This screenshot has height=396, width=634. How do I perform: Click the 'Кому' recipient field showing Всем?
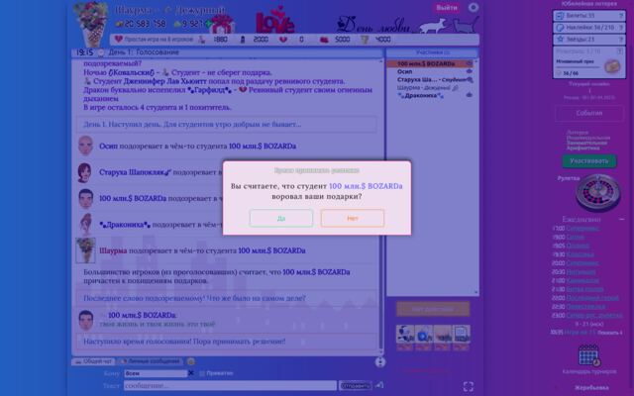(156, 373)
